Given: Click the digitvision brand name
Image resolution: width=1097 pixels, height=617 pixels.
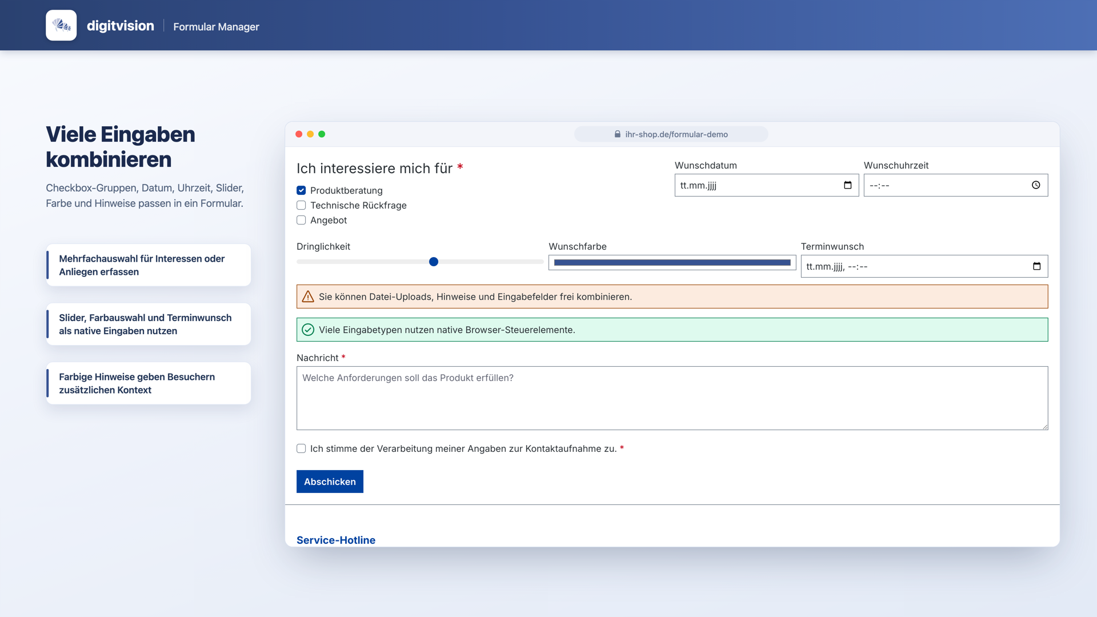Looking at the screenshot, I should coord(121,26).
